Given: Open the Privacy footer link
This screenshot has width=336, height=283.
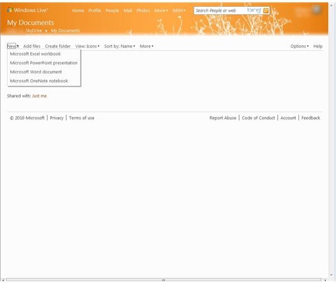Looking at the screenshot, I should tap(57, 118).
